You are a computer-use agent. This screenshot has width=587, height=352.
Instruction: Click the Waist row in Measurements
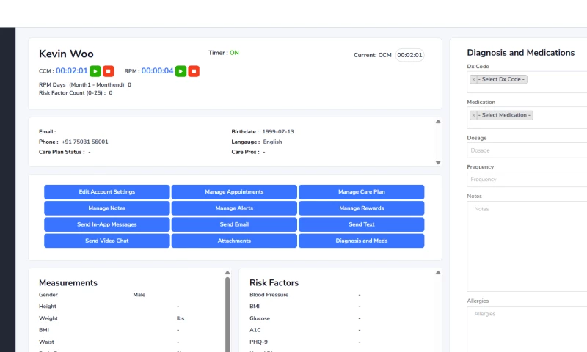(109, 342)
